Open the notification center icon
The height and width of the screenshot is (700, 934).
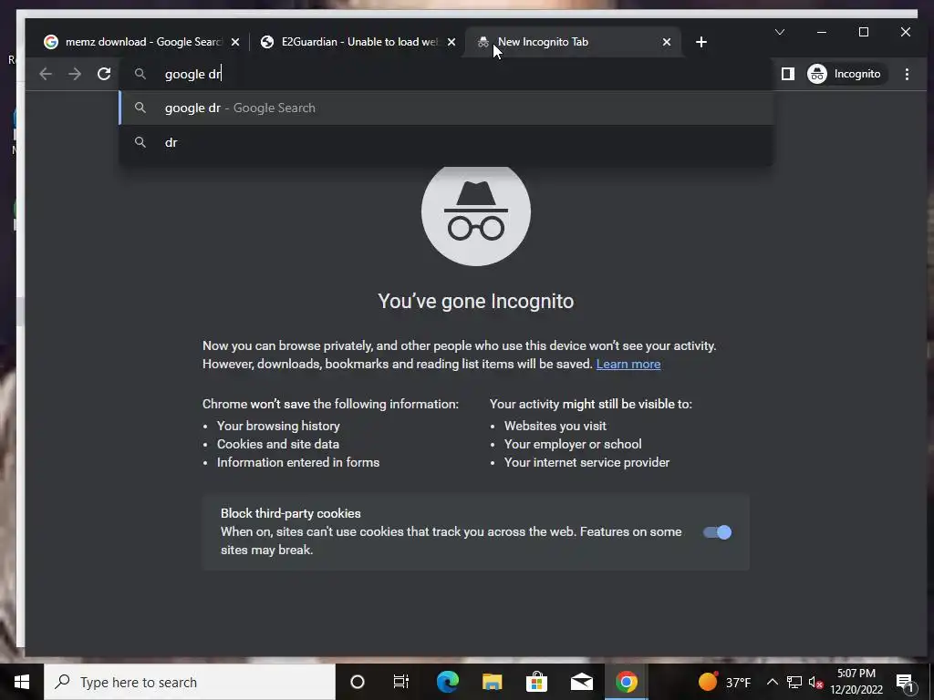click(x=906, y=682)
